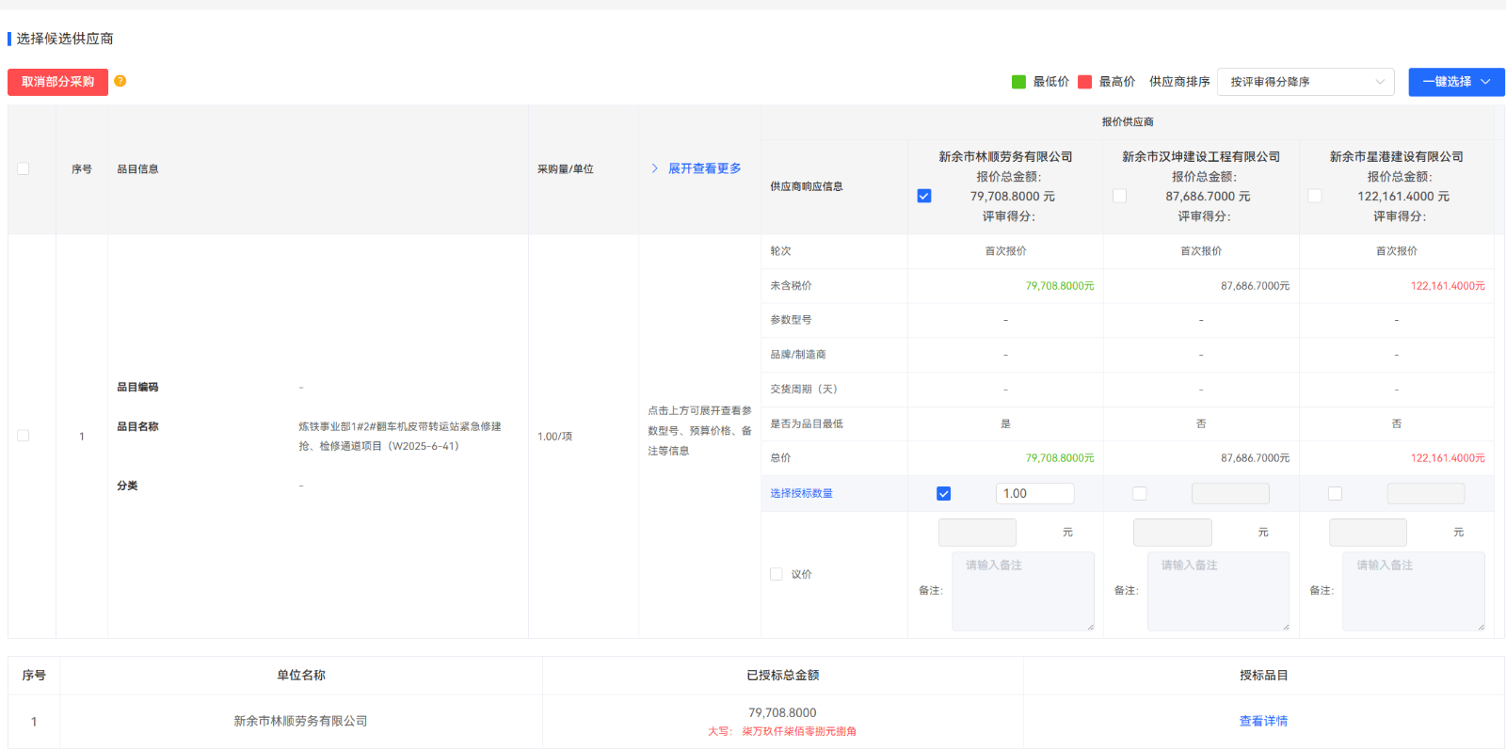Toggle the select-all checkbox in table header

pos(24,169)
